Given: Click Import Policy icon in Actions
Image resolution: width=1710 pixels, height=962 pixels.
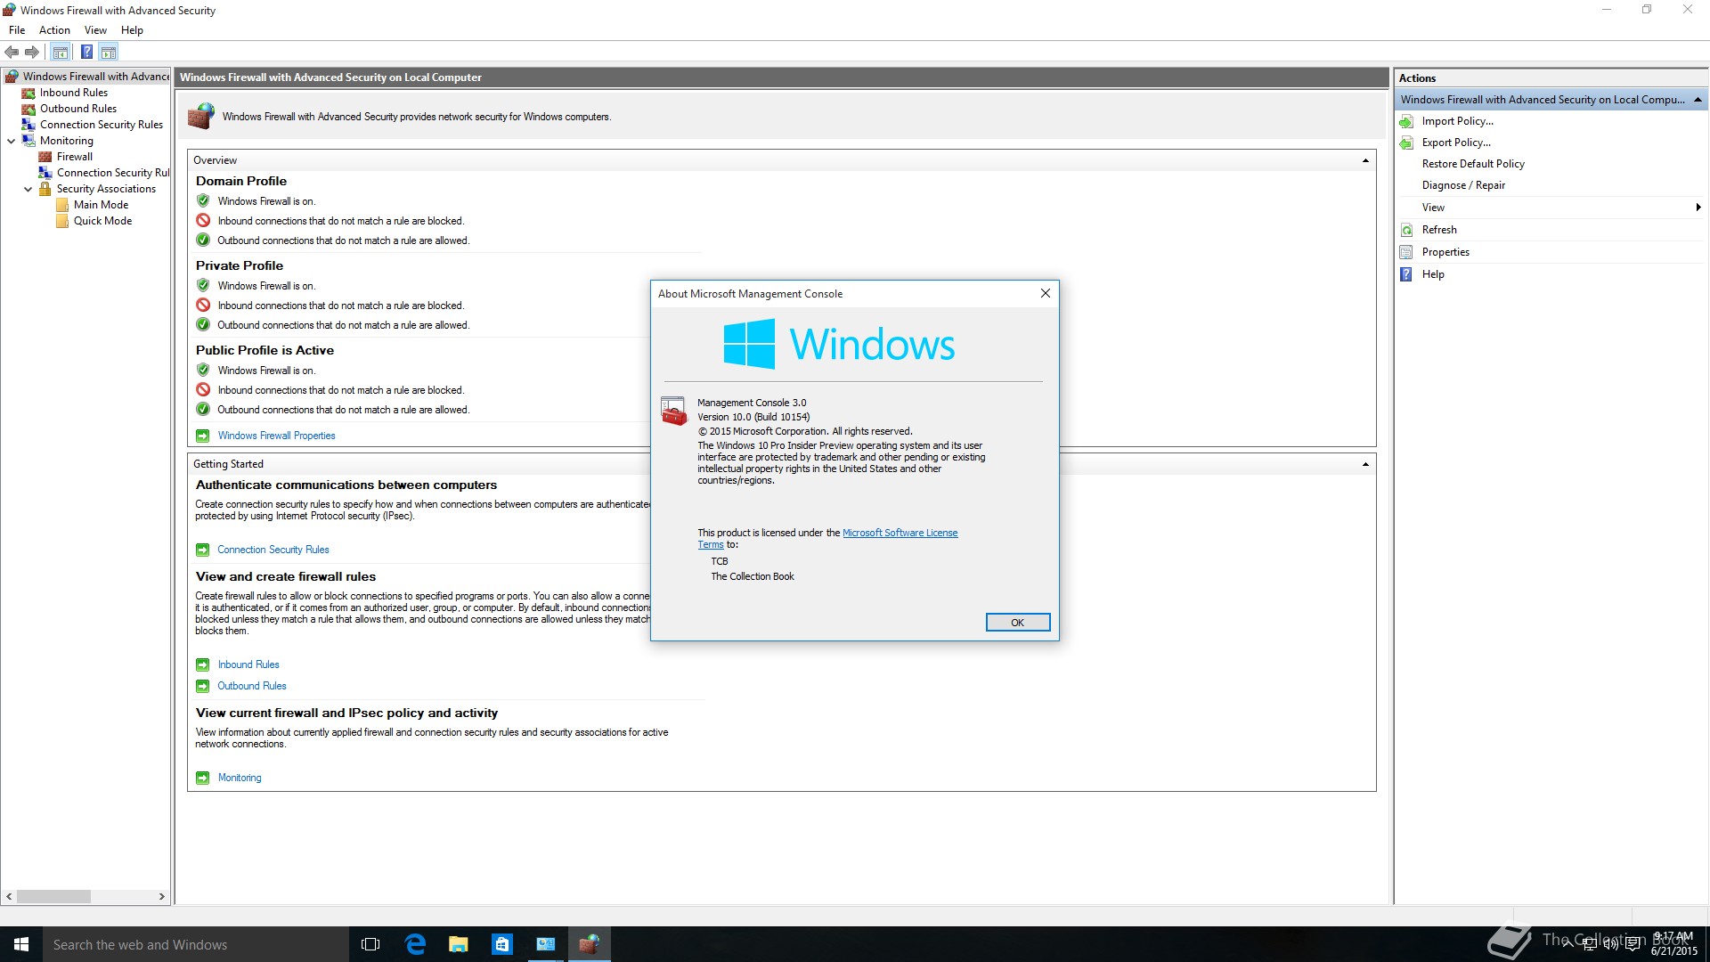Looking at the screenshot, I should 1406,121.
